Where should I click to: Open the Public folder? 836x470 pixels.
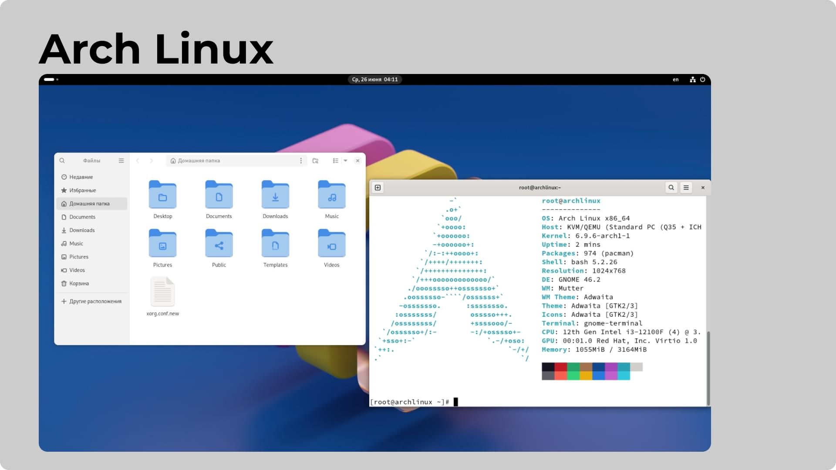pyautogui.click(x=219, y=248)
